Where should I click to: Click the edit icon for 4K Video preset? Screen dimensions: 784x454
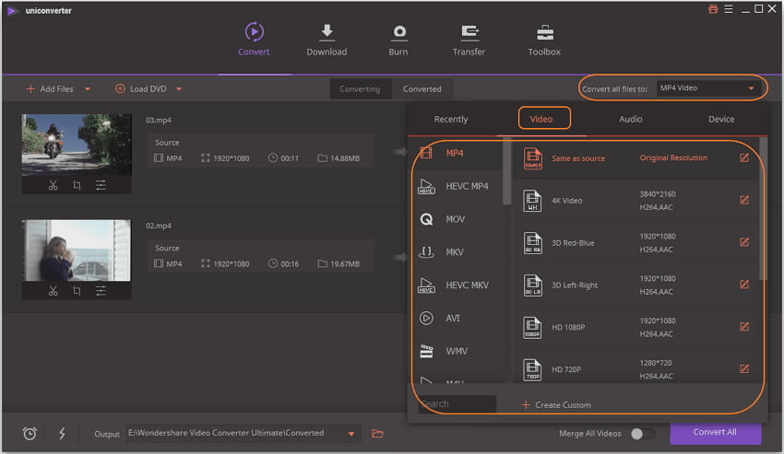pos(744,200)
